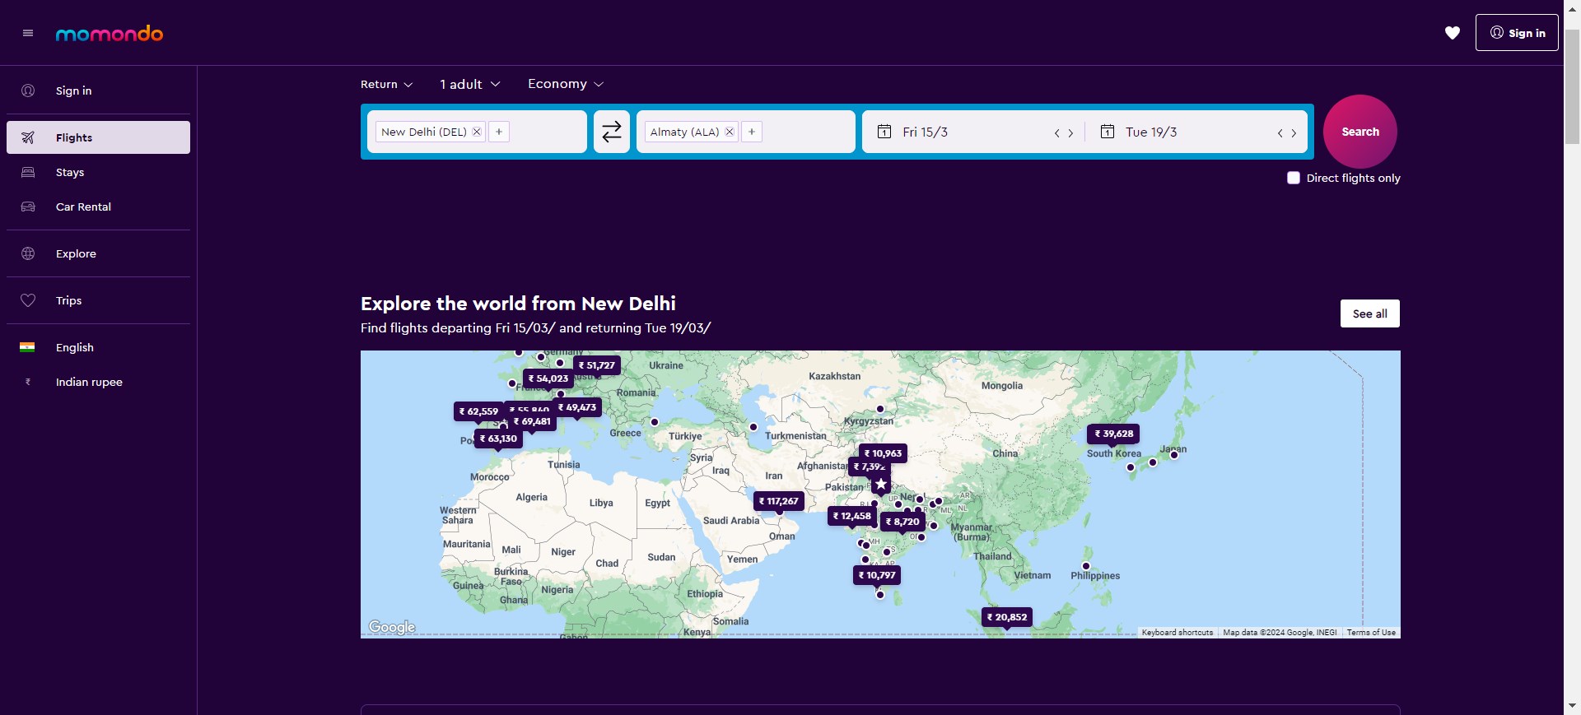Image resolution: width=1581 pixels, height=715 pixels.
Task: Open the Economy cabin class dropdown
Action: pos(566,84)
